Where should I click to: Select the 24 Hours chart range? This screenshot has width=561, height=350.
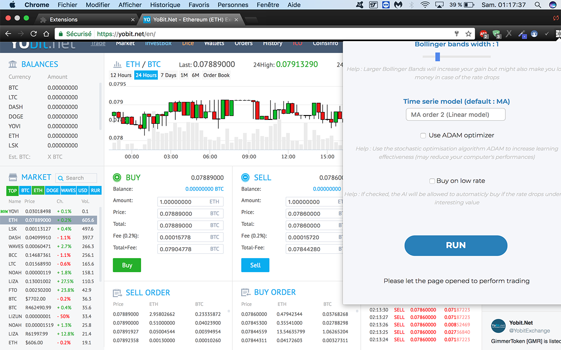click(146, 75)
